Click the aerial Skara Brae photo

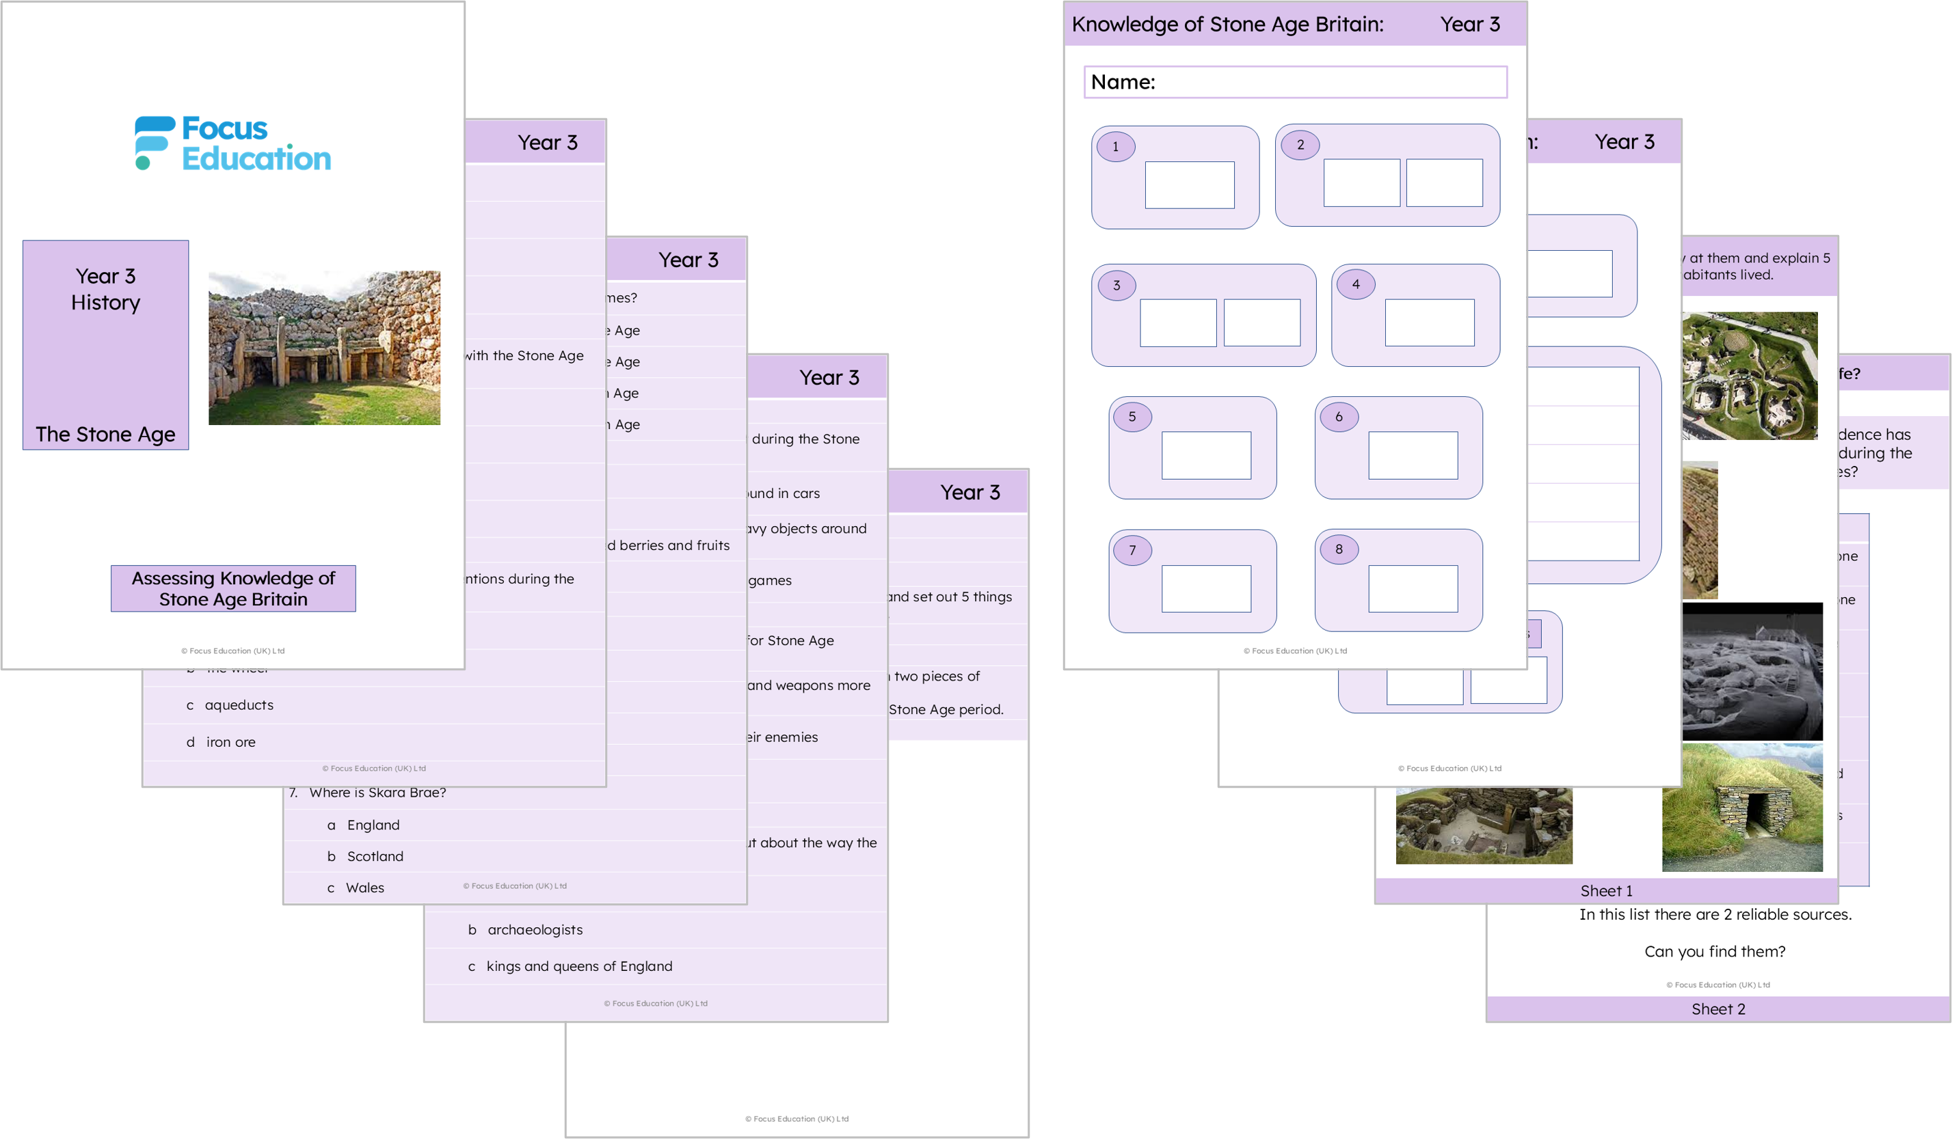click(1750, 376)
